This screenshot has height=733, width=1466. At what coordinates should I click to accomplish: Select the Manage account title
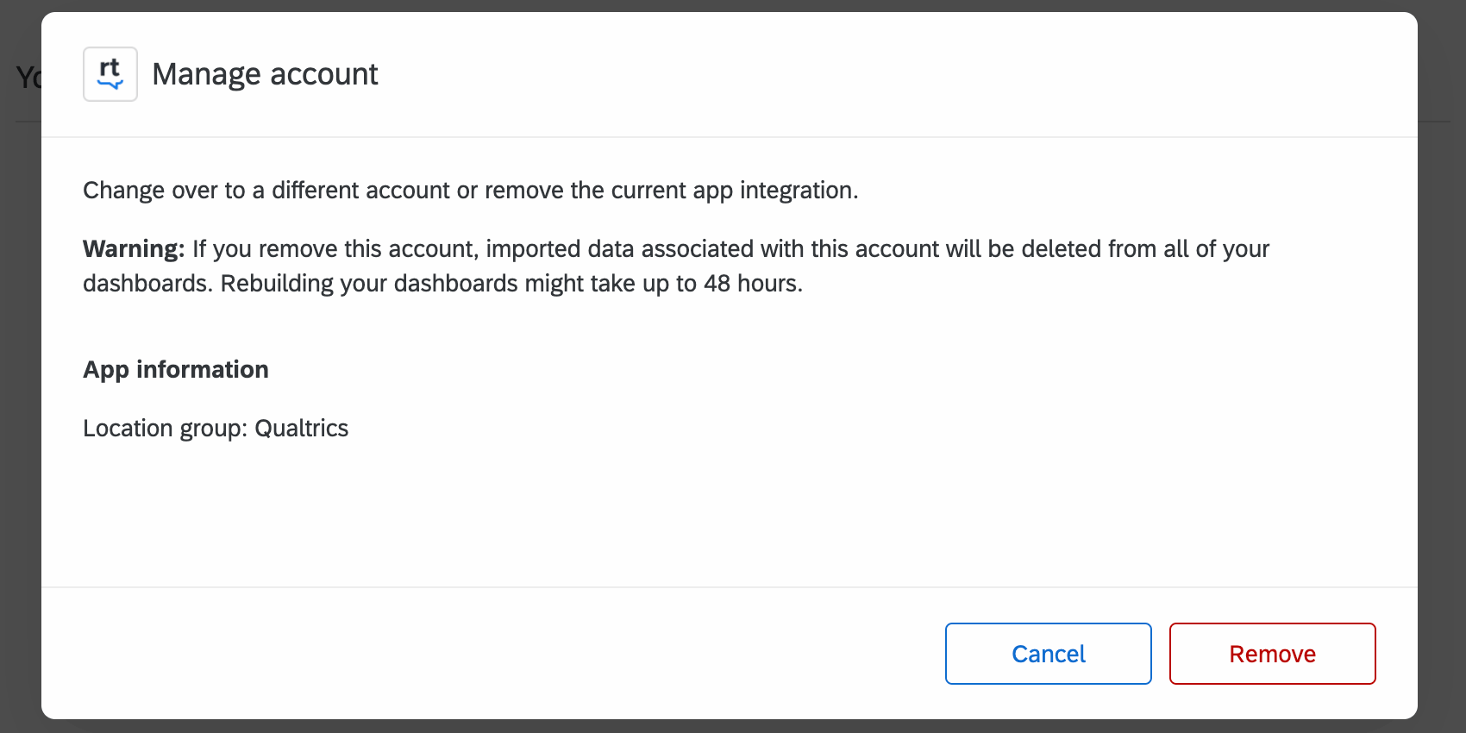265,74
